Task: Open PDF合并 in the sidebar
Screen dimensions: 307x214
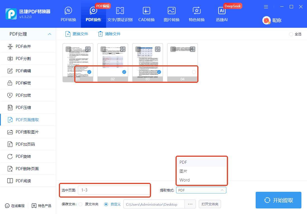Action: [x=23, y=46]
